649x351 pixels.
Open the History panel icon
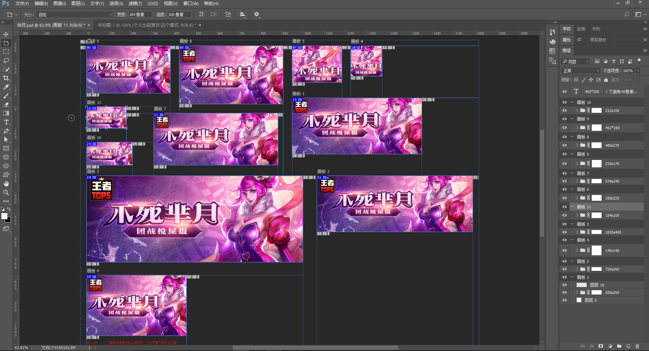coord(553,32)
